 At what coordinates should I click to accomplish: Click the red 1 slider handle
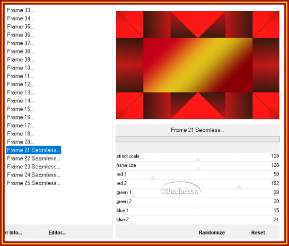[x=153, y=178]
